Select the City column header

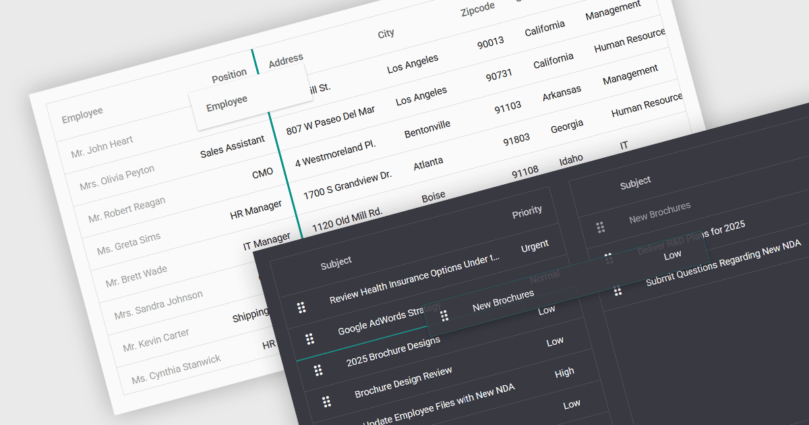tap(386, 34)
